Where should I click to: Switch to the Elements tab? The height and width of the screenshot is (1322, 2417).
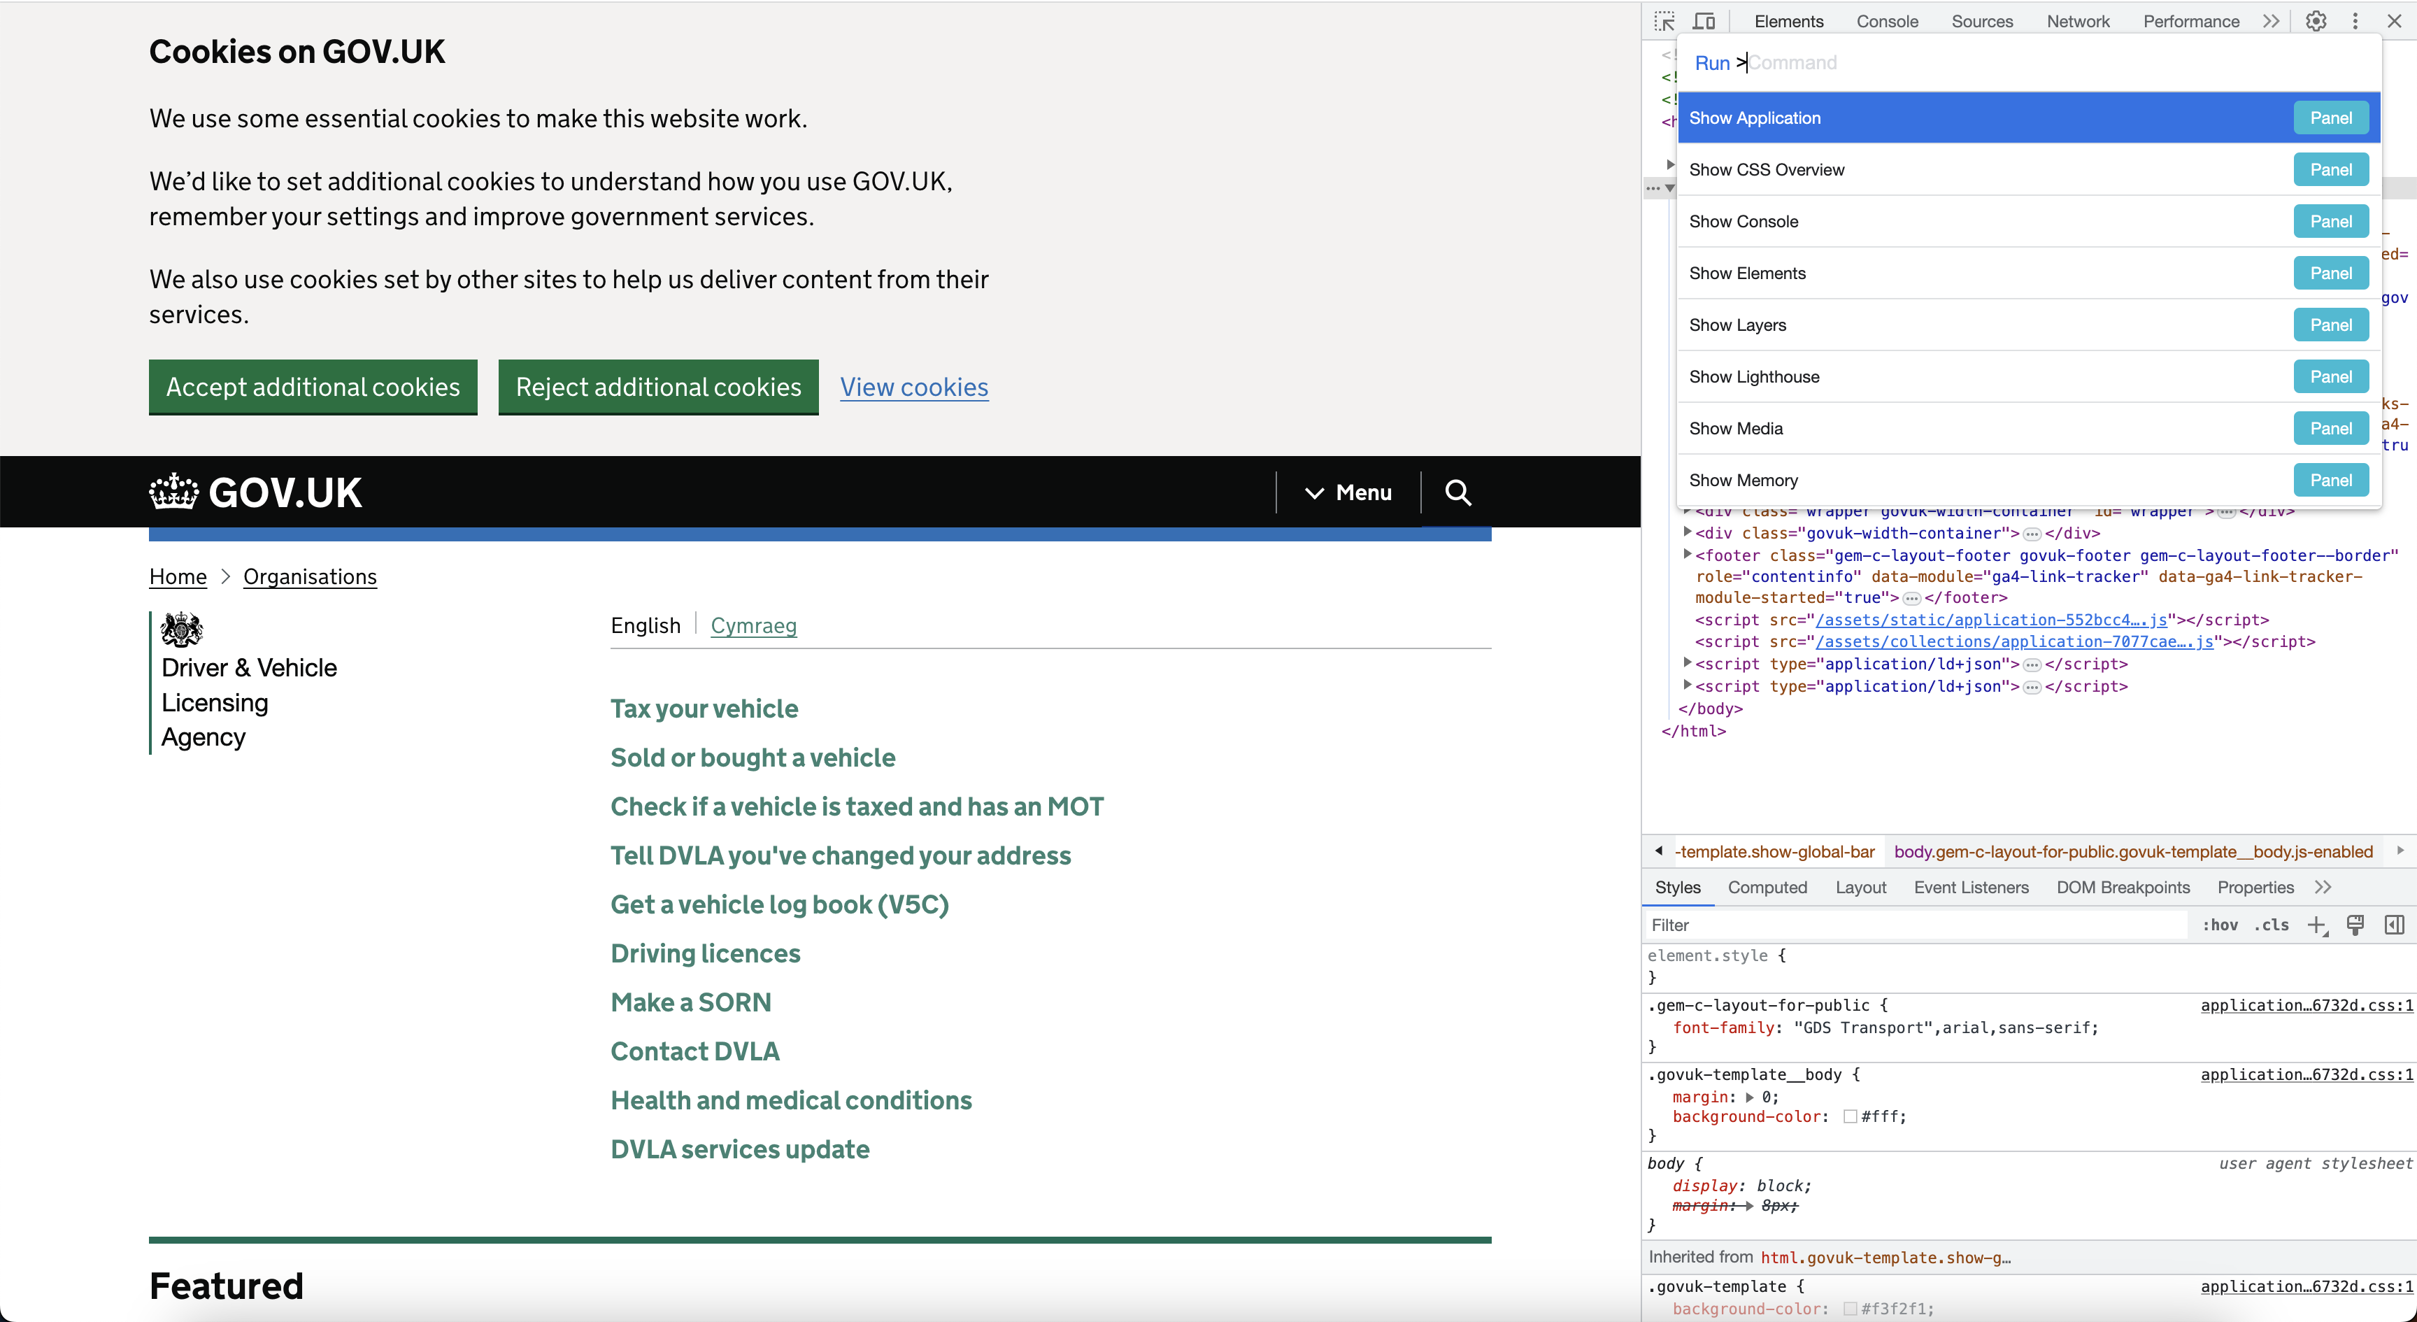coord(1788,21)
